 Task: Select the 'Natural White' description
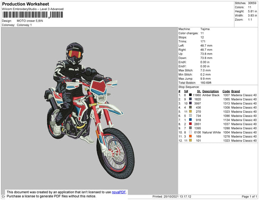(212, 132)
